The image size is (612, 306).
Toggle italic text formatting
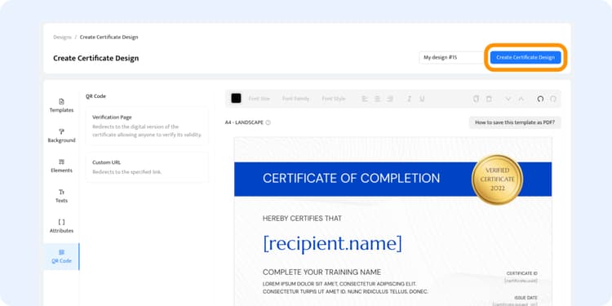409,99
